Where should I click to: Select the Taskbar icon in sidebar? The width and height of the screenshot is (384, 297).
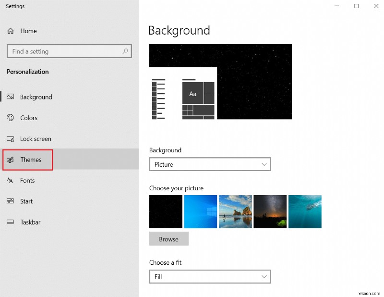pyautogui.click(x=11, y=222)
